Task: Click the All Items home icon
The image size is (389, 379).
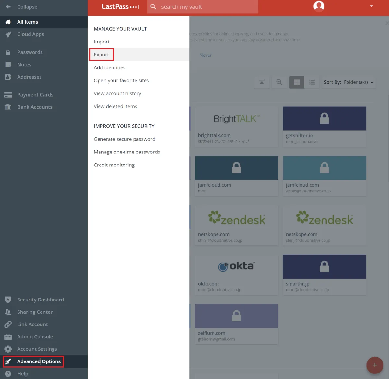Action: point(8,22)
